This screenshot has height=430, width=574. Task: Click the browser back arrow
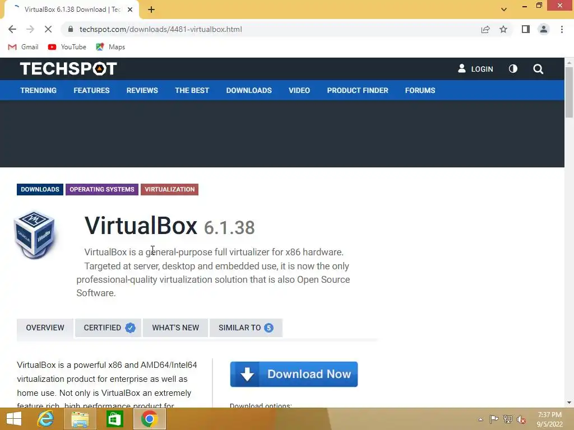pos(12,29)
